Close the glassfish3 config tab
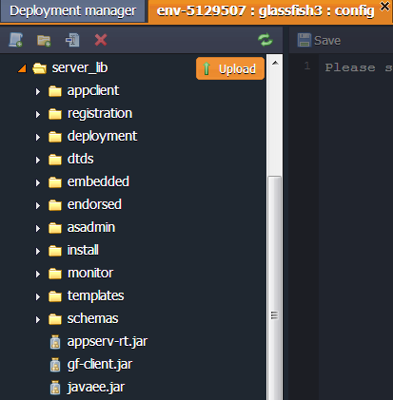The image size is (393, 400). (x=384, y=6)
